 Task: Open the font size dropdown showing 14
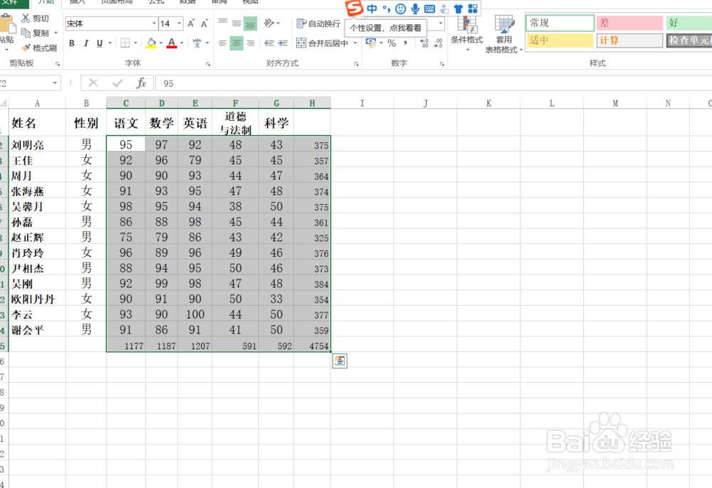click(179, 23)
